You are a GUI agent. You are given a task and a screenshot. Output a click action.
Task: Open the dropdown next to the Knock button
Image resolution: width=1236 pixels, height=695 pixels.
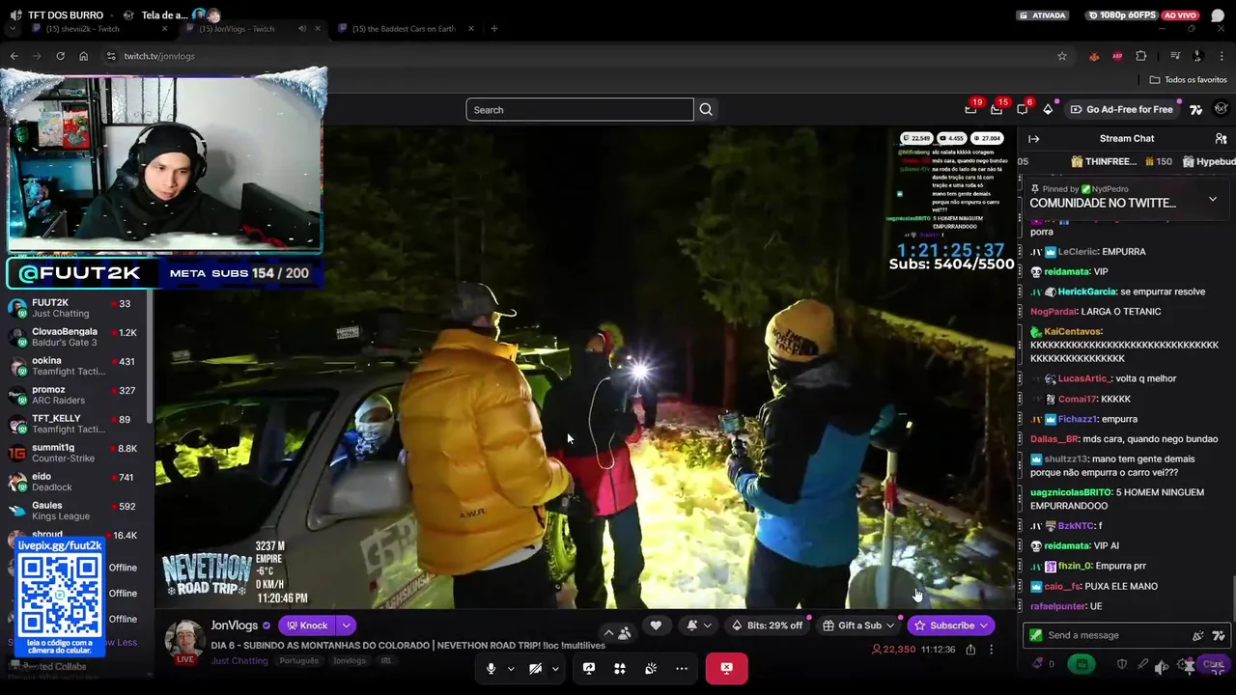point(346,625)
